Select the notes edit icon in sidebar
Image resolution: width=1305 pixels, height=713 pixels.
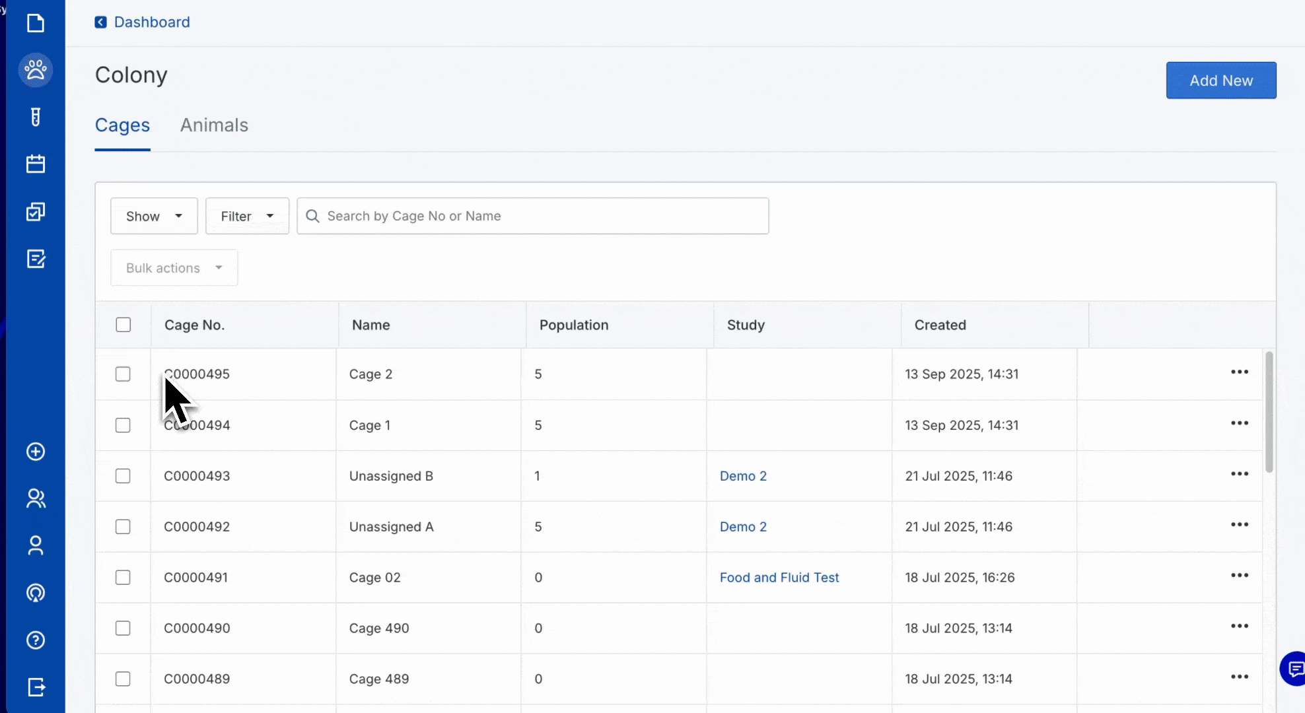(x=36, y=259)
